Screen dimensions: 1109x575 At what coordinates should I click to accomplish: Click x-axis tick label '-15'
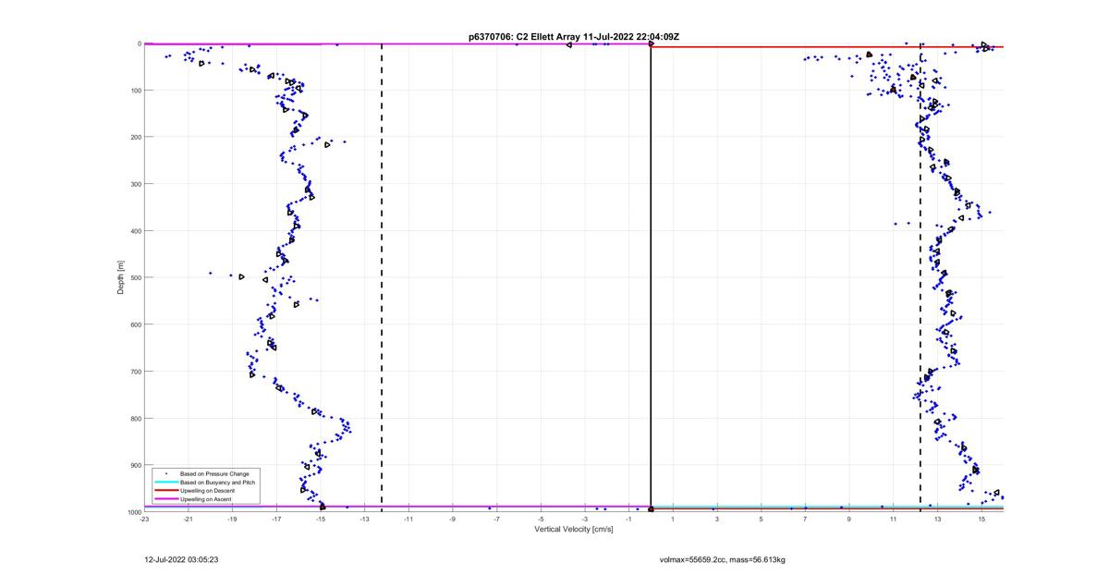[321, 520]
